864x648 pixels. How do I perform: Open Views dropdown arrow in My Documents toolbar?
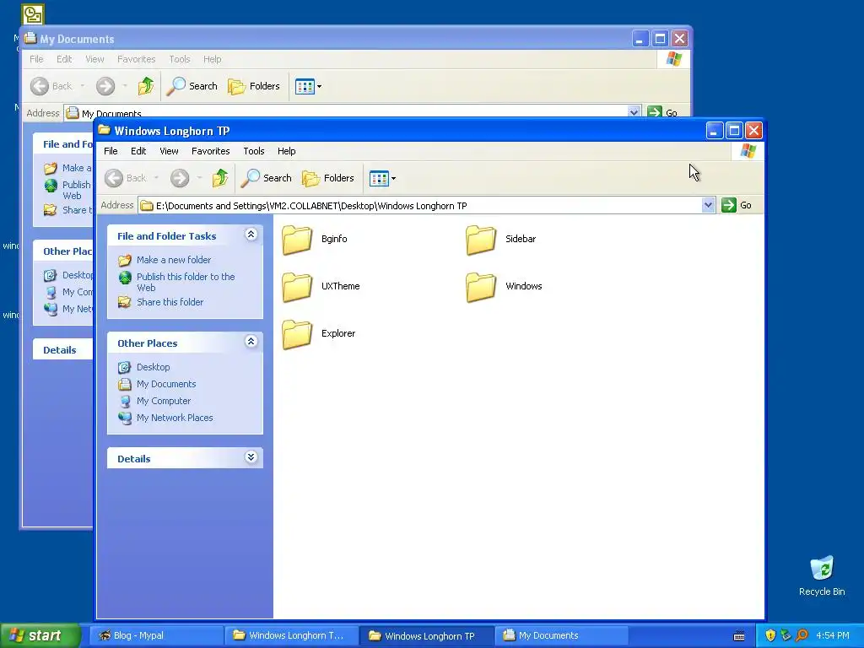coord(319,87)
